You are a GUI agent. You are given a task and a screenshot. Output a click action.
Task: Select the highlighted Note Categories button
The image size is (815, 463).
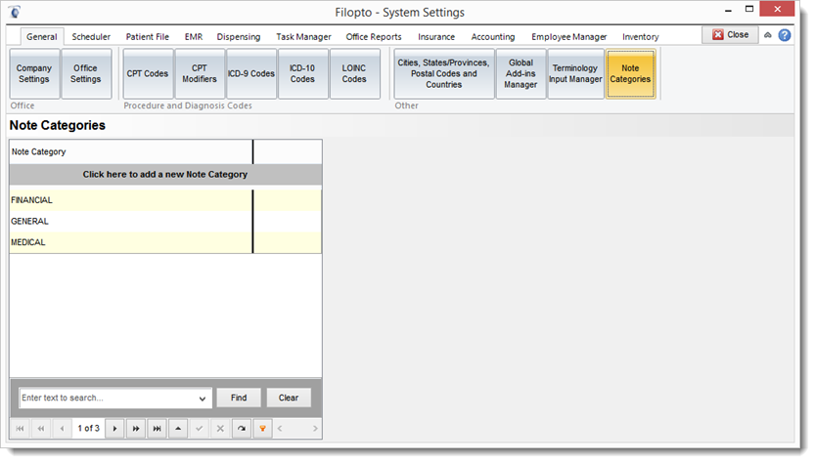pyautogui.click(x=630, y=73)
